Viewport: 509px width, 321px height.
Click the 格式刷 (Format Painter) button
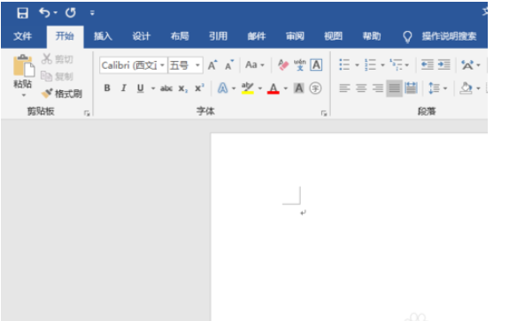[62, 94]
